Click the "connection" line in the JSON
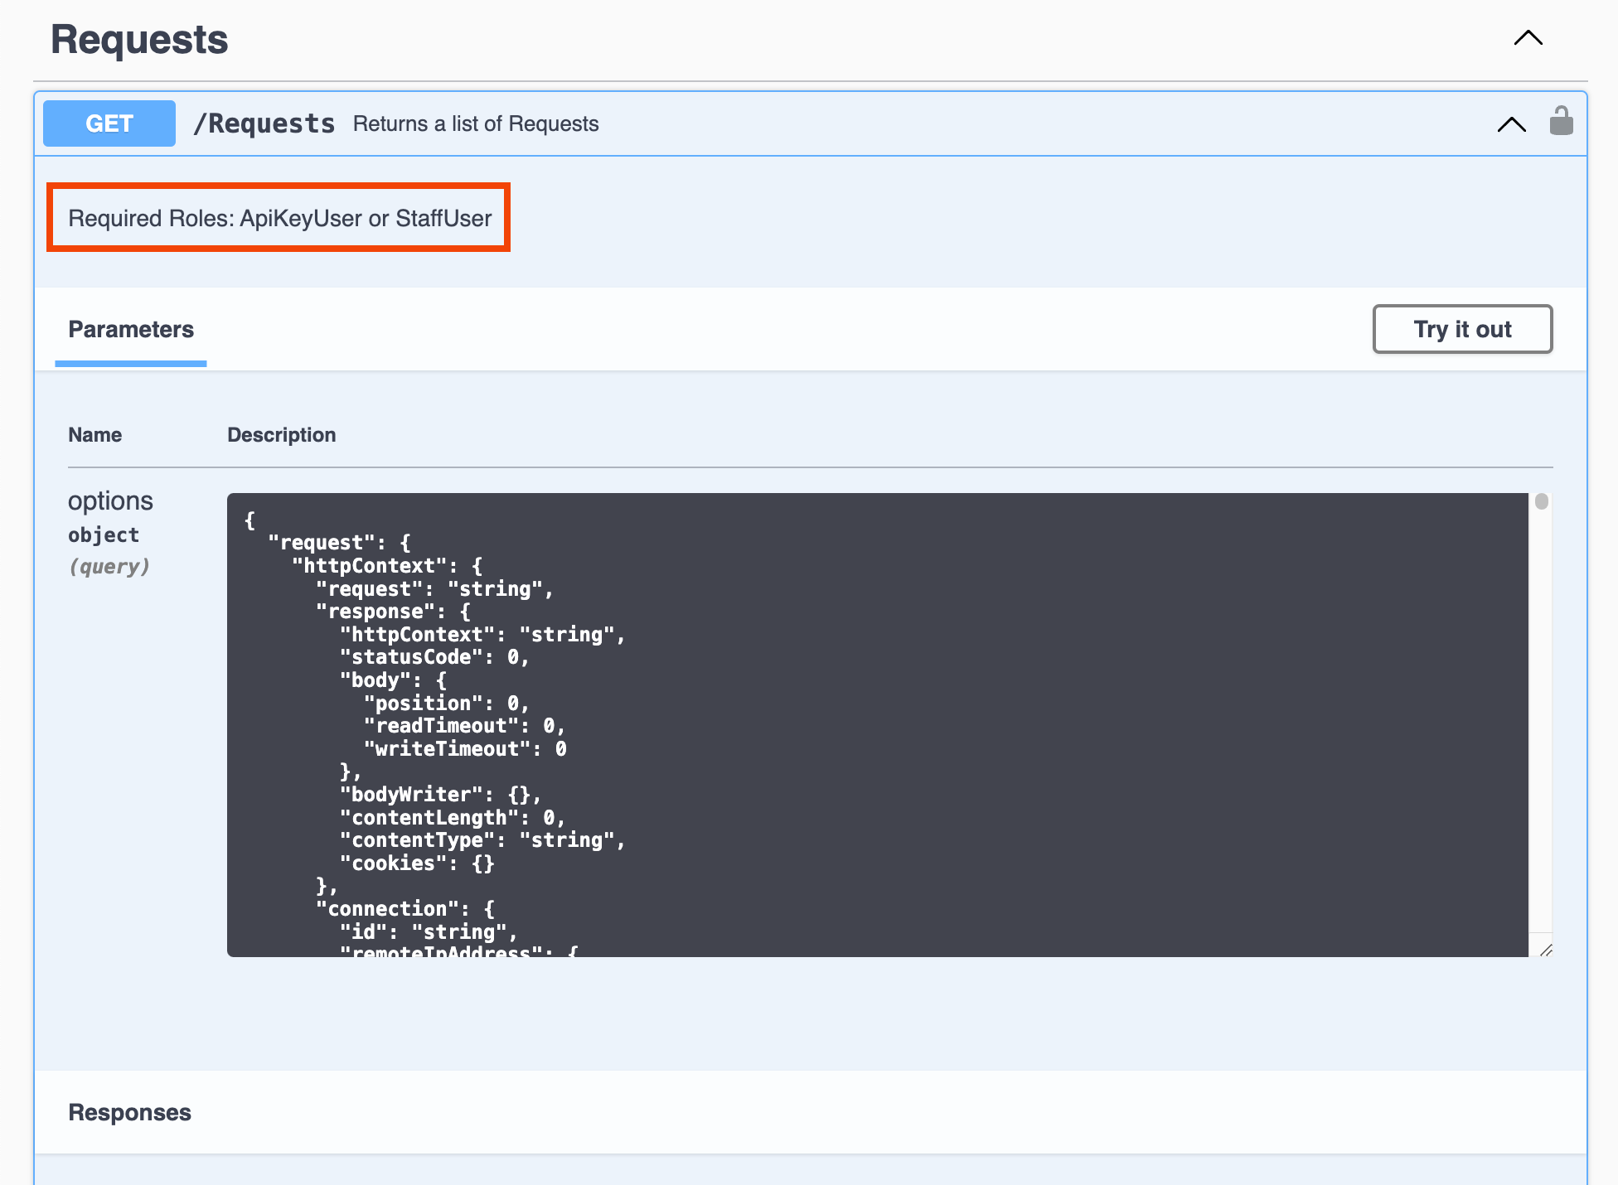The image size is (1618, 1185). (x=405, y=908)
